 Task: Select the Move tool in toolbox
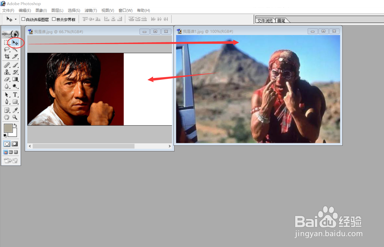tap(15, 42)
